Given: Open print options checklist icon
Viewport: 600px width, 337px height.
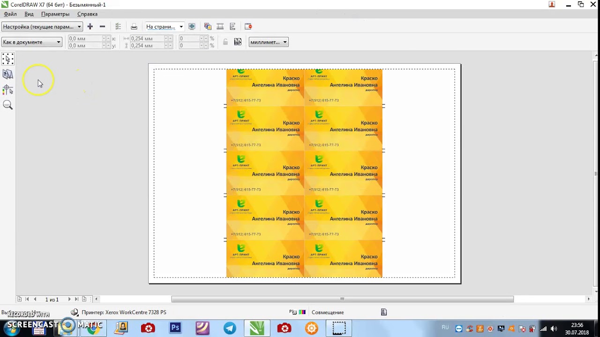Looking at the screenshot, I should 118,27.
